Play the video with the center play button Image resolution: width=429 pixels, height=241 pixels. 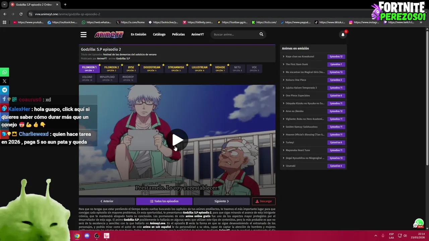[x=177, y=140]
